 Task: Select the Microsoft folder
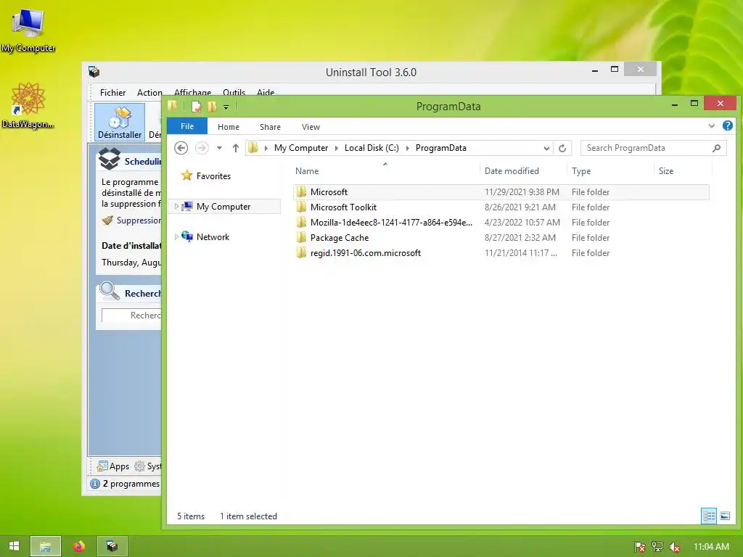pyautogui.click(x=501, y=191)
